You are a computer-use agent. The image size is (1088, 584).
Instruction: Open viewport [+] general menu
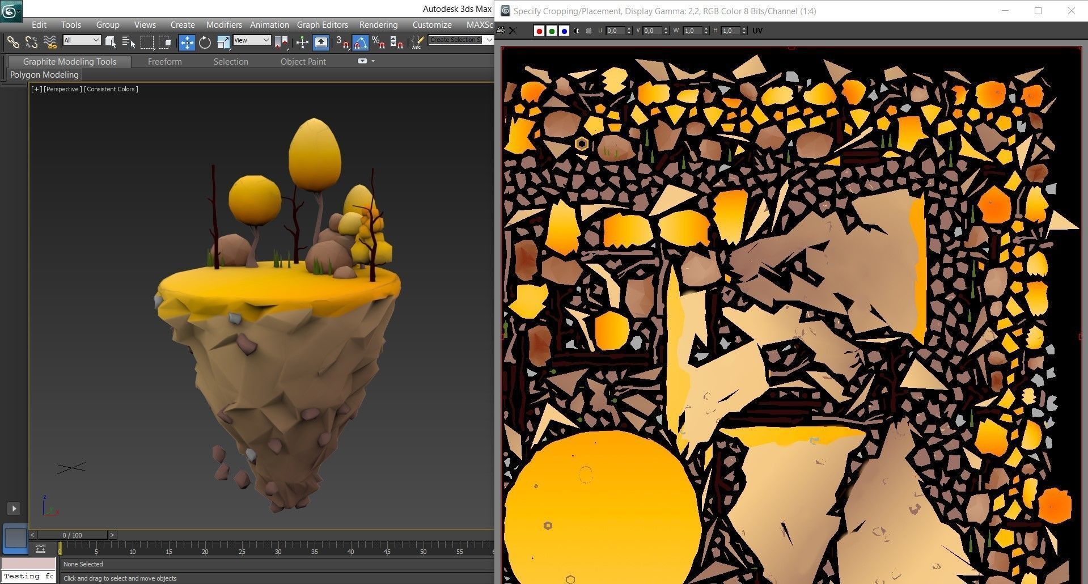click(x=36, y=89)
